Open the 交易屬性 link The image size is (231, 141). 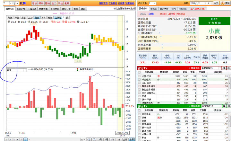[x=113, y=3]
